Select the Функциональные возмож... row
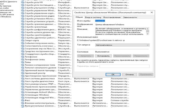This screenshot has width=192, height=108. tap(75, 106)
